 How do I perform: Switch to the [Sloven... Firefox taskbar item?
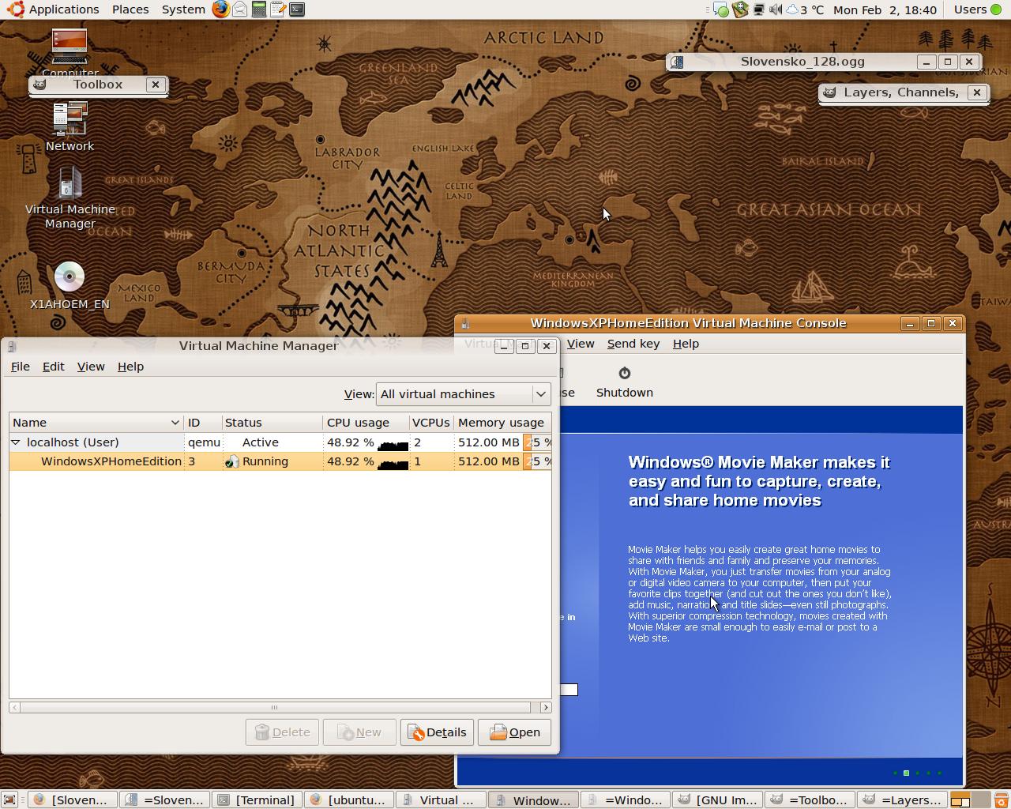[71, 800]
